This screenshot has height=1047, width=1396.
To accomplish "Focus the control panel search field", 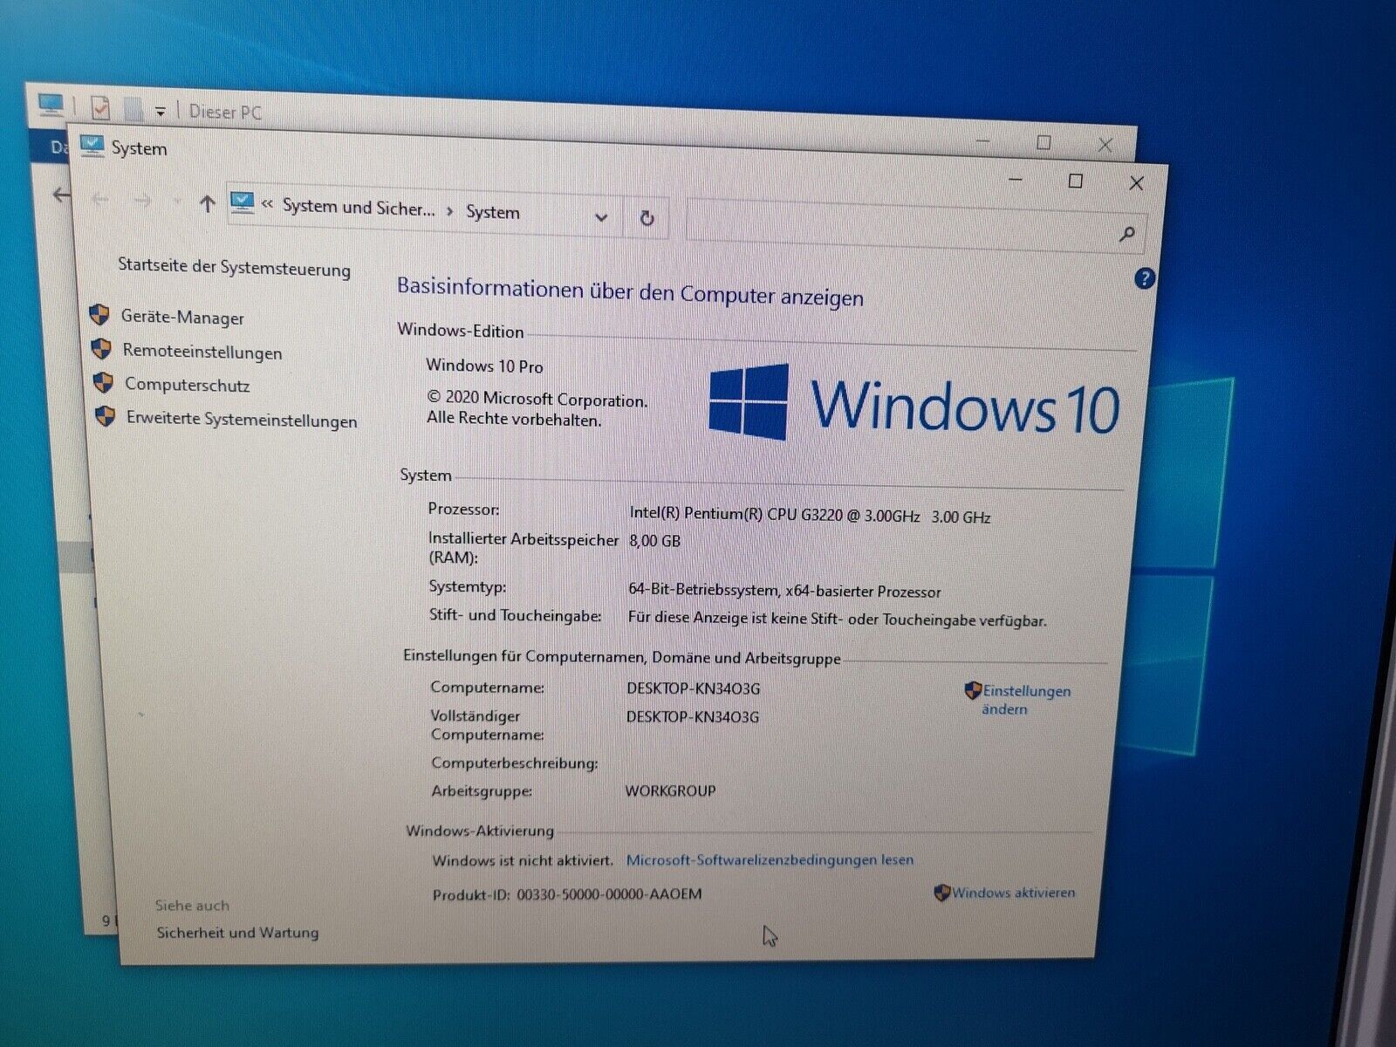I will pos(899,229).
